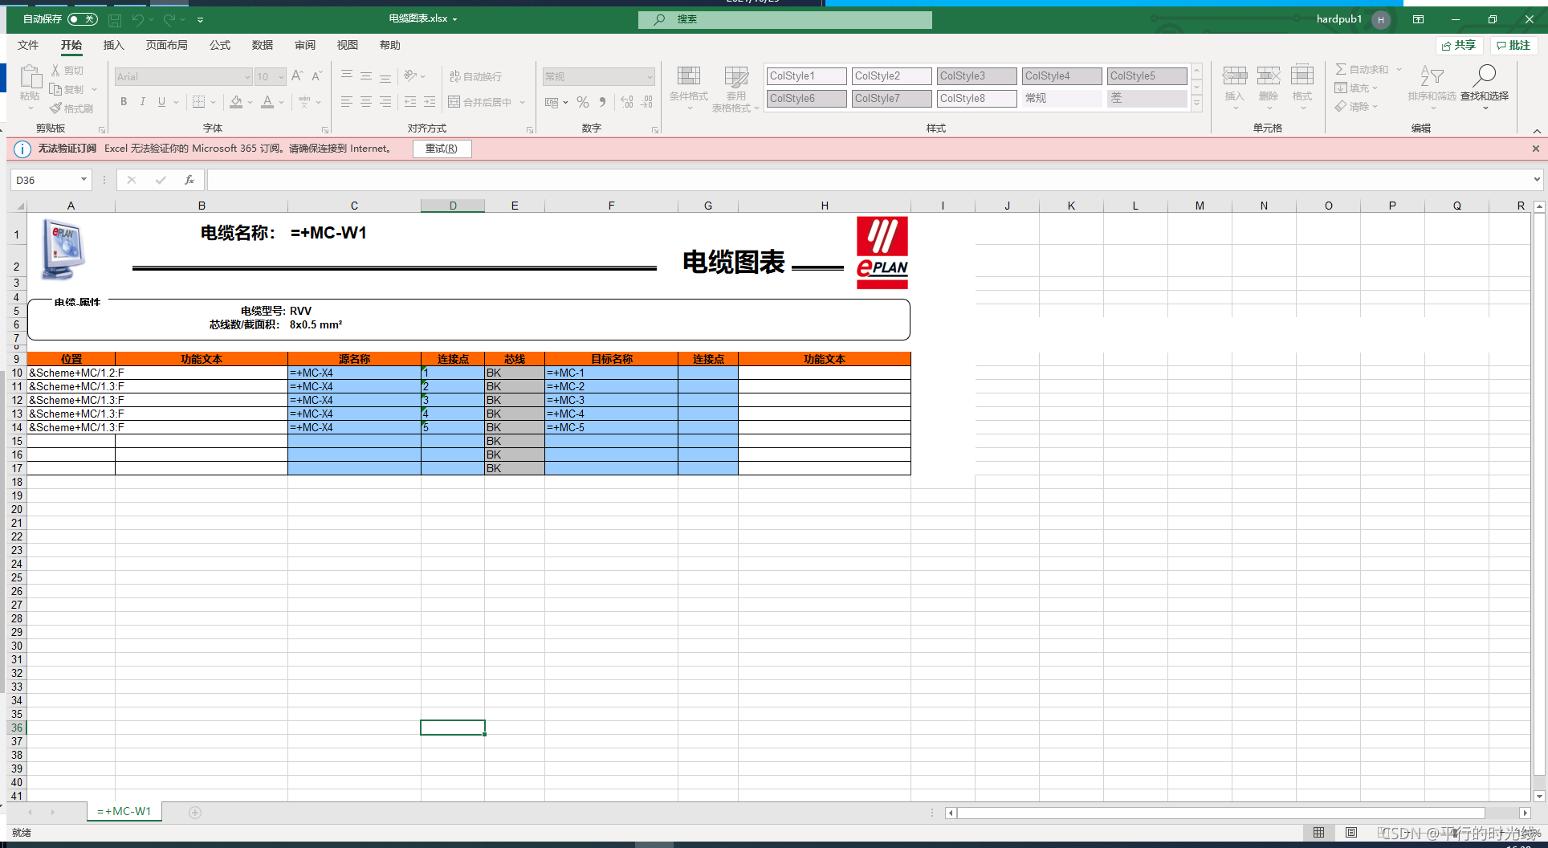This screenshot has width=1548, height=848.
Task: Select the ColStyle1 cell style
Action: click(x=807, y=75)
